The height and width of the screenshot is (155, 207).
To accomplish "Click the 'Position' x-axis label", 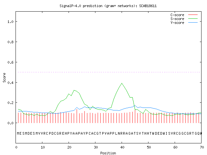I will 108,153.
